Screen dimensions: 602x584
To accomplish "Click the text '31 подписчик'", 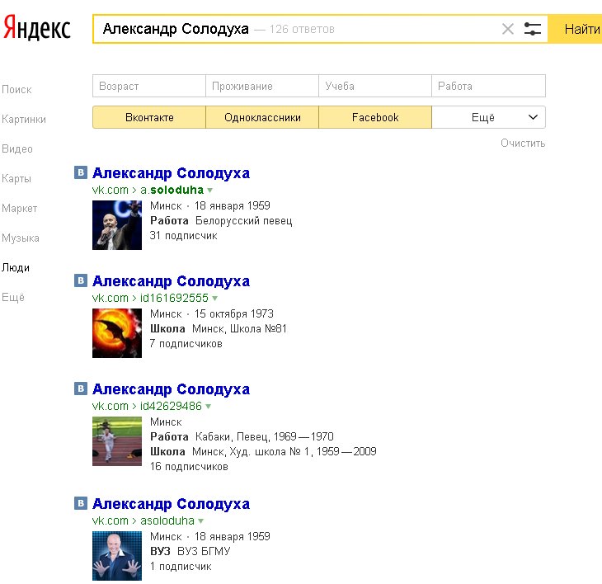I will coord(184,235).
